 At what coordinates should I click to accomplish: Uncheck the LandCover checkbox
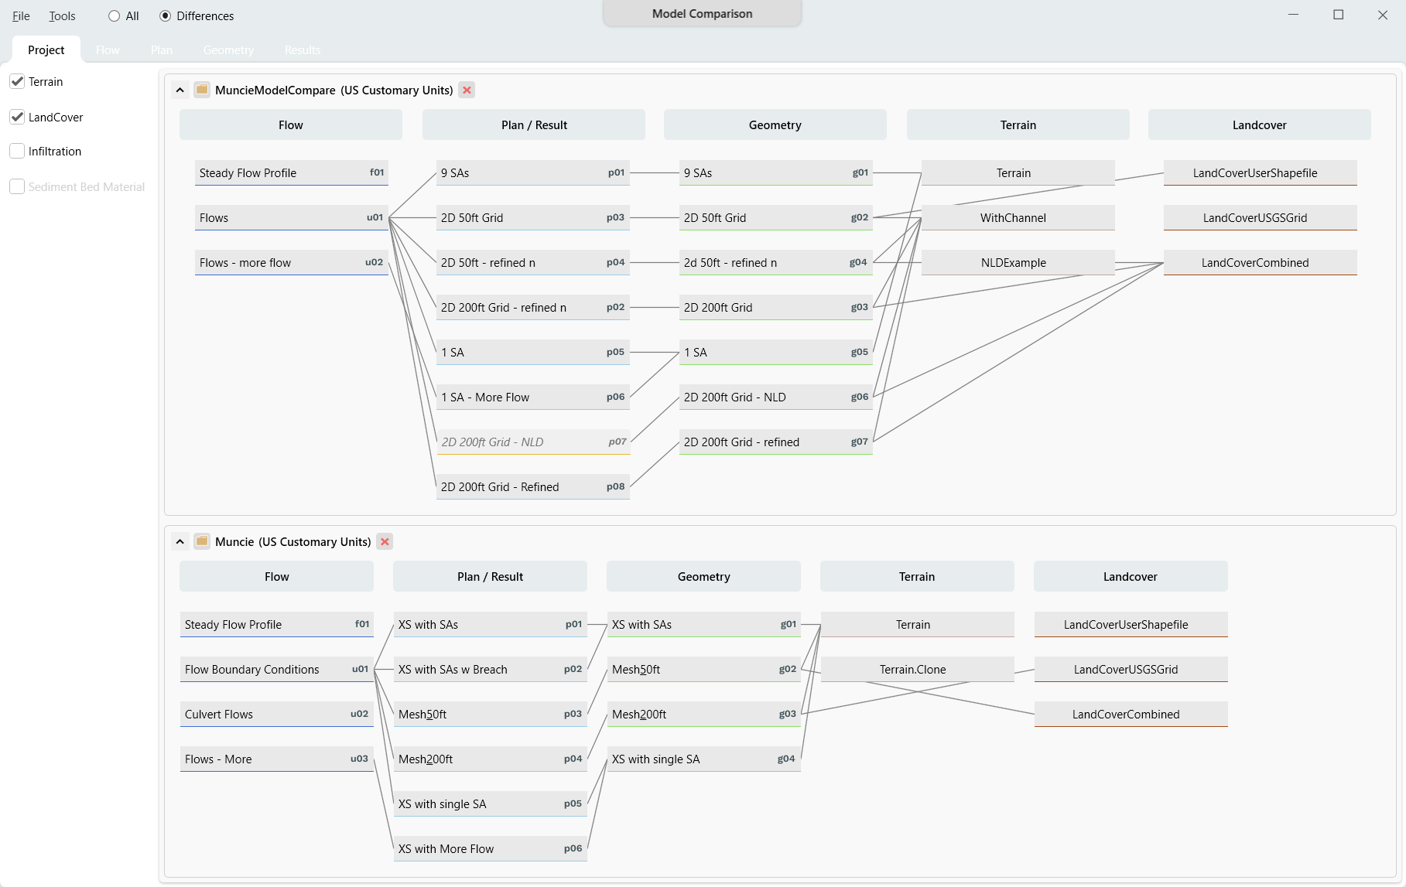(17, 118)
